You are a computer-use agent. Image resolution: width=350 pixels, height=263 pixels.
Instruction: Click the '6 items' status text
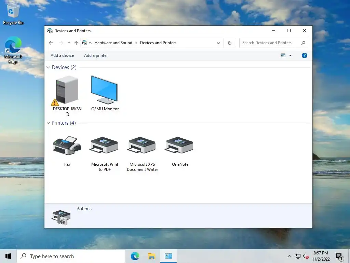point(84,209)
